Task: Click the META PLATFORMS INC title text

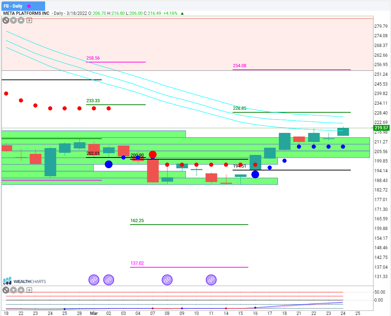Action: tap(26, 13)
